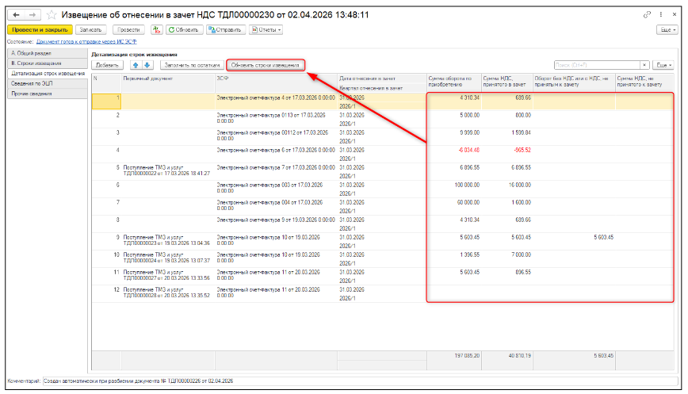
Task: Switch to А. Общий раздел tab
Action: click(32, 53)
